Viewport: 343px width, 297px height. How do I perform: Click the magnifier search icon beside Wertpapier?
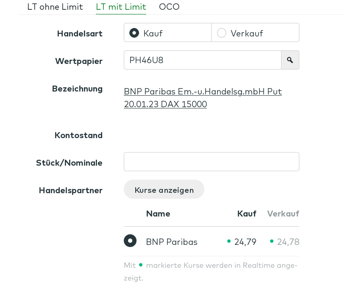tap(290, 60)
